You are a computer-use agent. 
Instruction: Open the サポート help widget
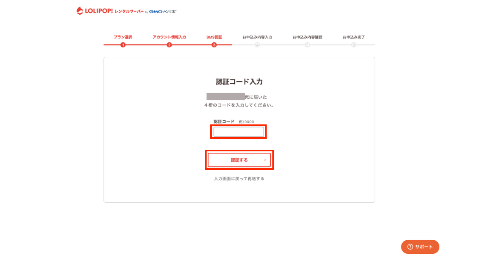420,247
